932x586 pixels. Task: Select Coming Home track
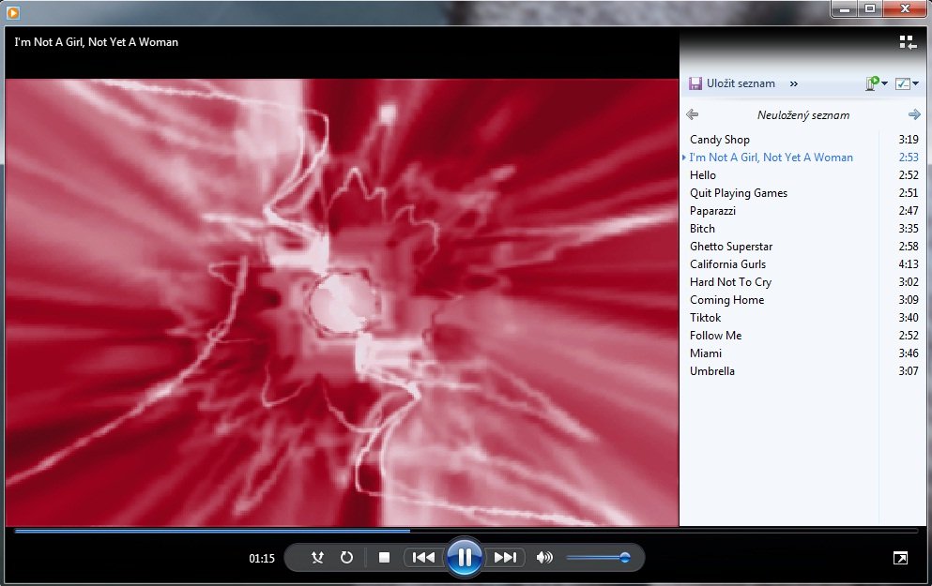tap(802, 300)
